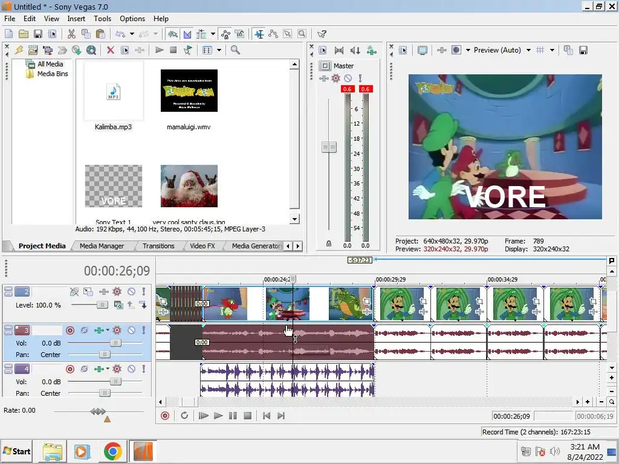Screen dimensions: 619x464
Task: Save the project using main toolbar disk icon
Action: (38, 34)
